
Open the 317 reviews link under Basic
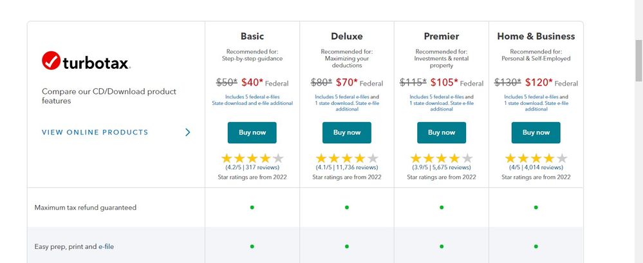pos(261,167)
